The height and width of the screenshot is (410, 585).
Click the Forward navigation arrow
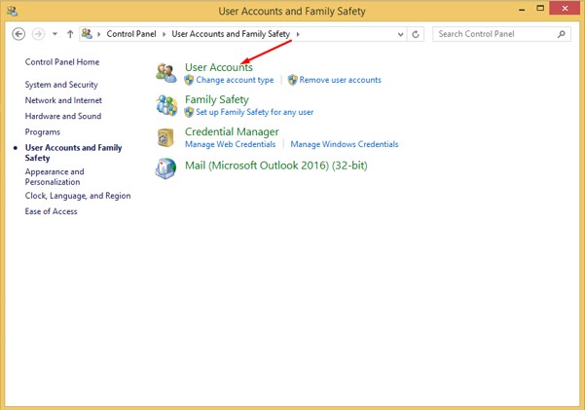(x=38, y=34)
